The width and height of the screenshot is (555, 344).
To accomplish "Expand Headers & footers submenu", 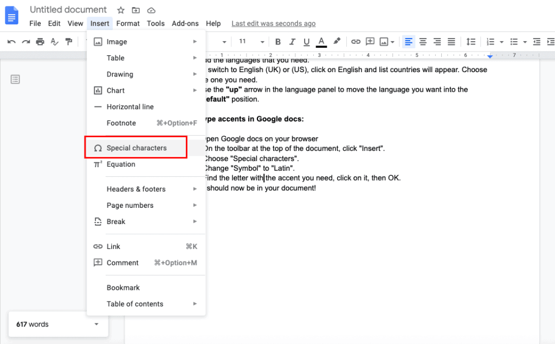I will coord(146,189).
